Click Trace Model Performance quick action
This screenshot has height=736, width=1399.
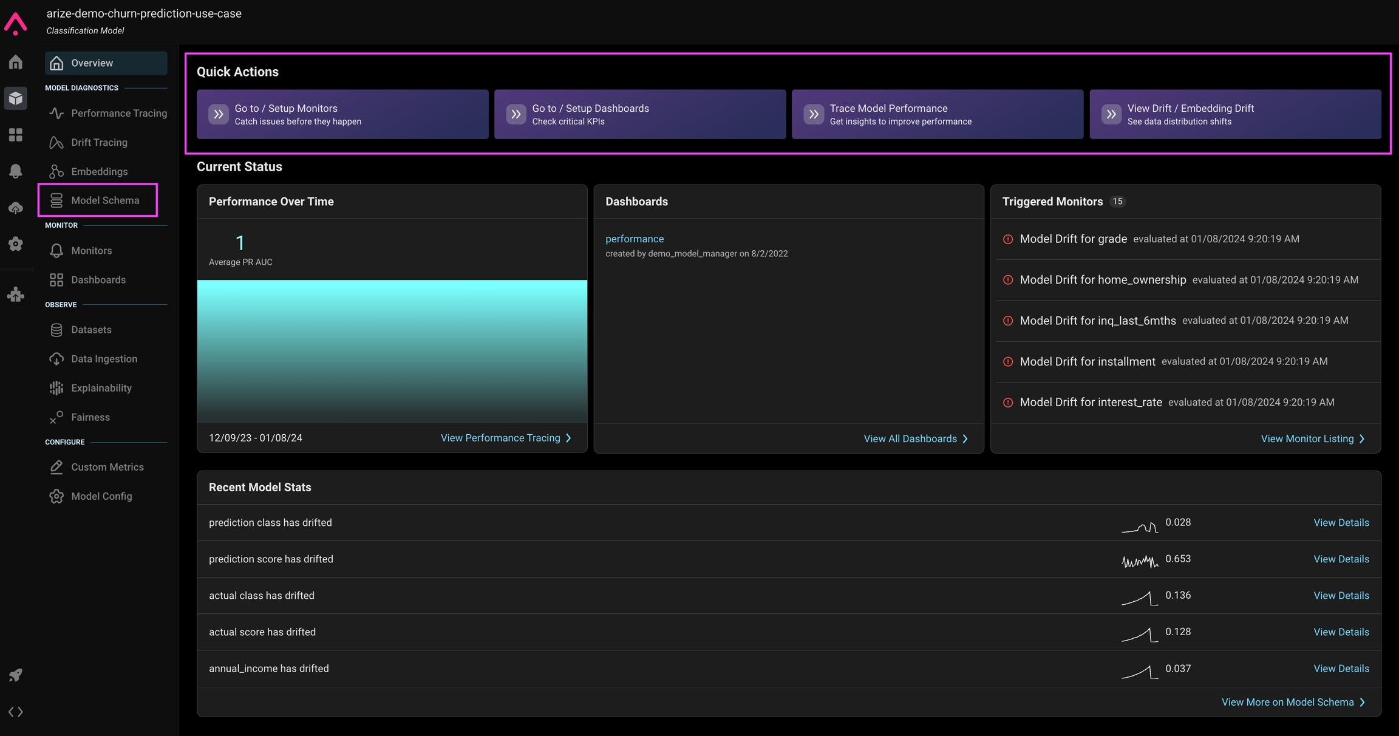click(937, 114)
